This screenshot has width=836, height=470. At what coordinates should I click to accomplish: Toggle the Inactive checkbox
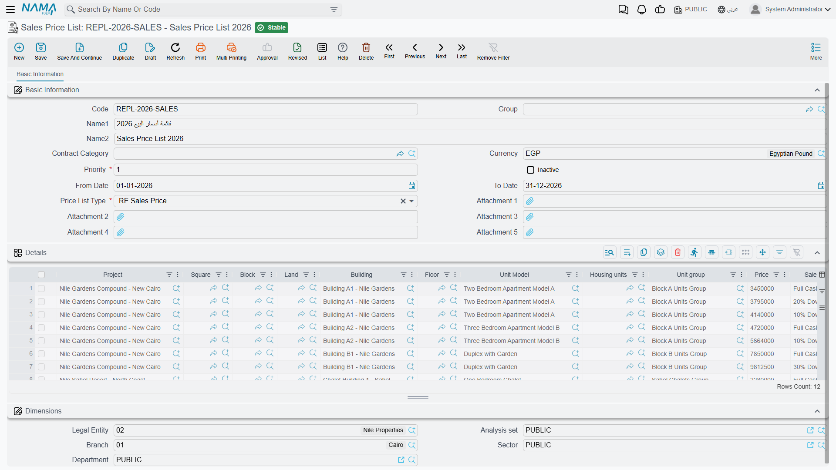[530, 170]
